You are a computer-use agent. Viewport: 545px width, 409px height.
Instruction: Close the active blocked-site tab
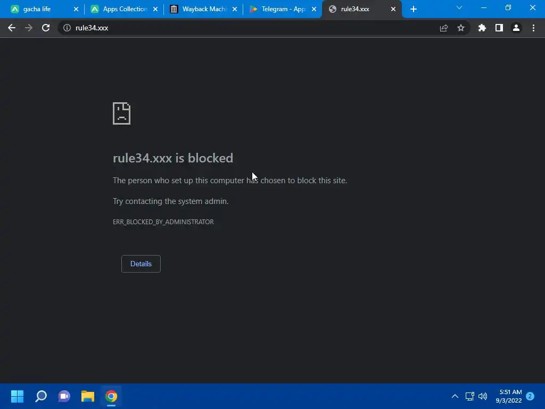click(393, 9)
